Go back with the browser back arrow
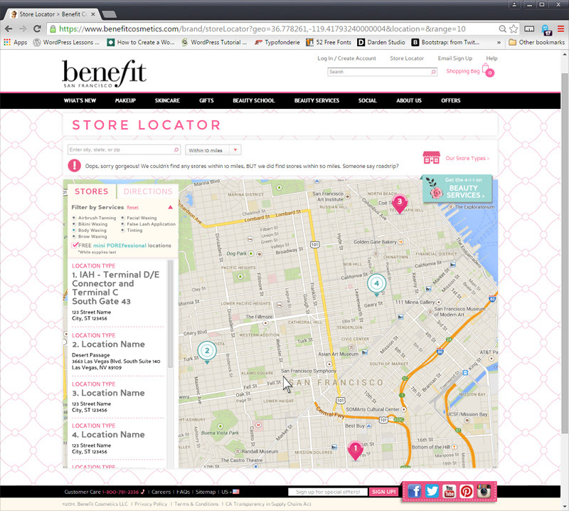 (x=9, y=28)
